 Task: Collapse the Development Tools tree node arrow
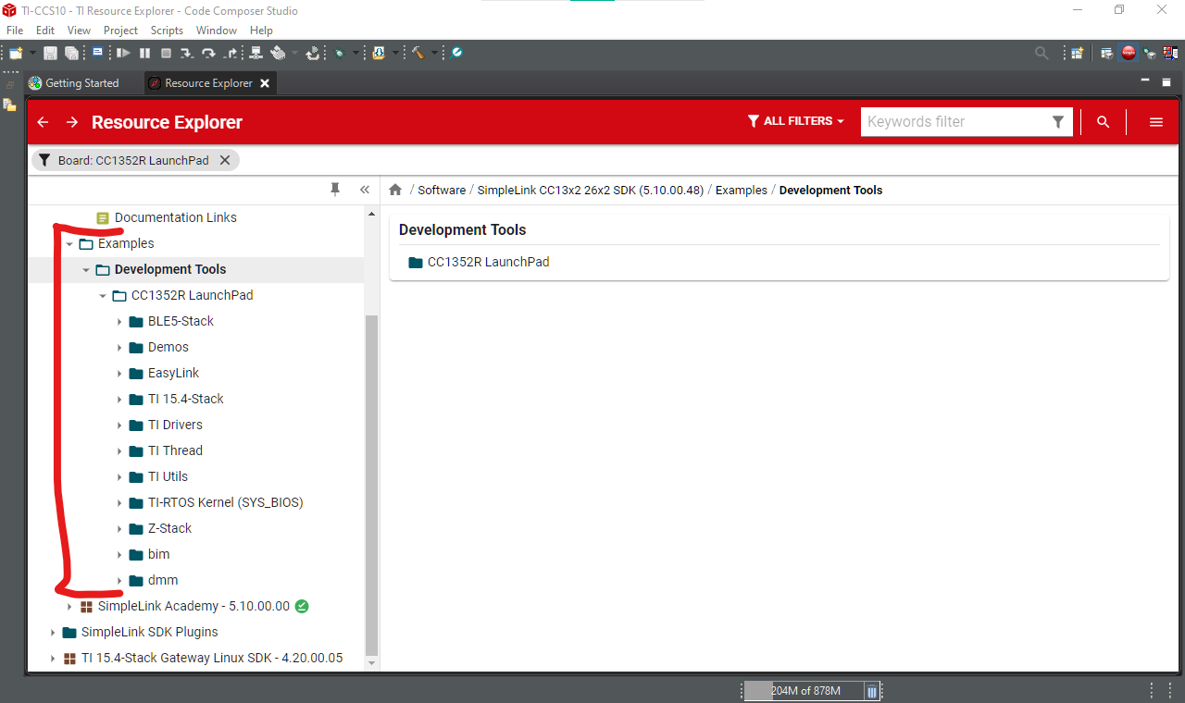click(x=86, y=270)
